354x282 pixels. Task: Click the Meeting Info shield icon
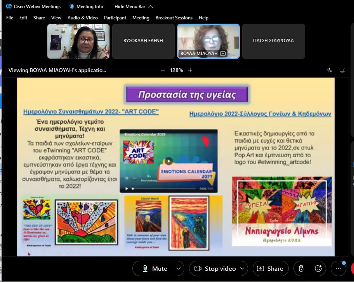click(72, 7)
